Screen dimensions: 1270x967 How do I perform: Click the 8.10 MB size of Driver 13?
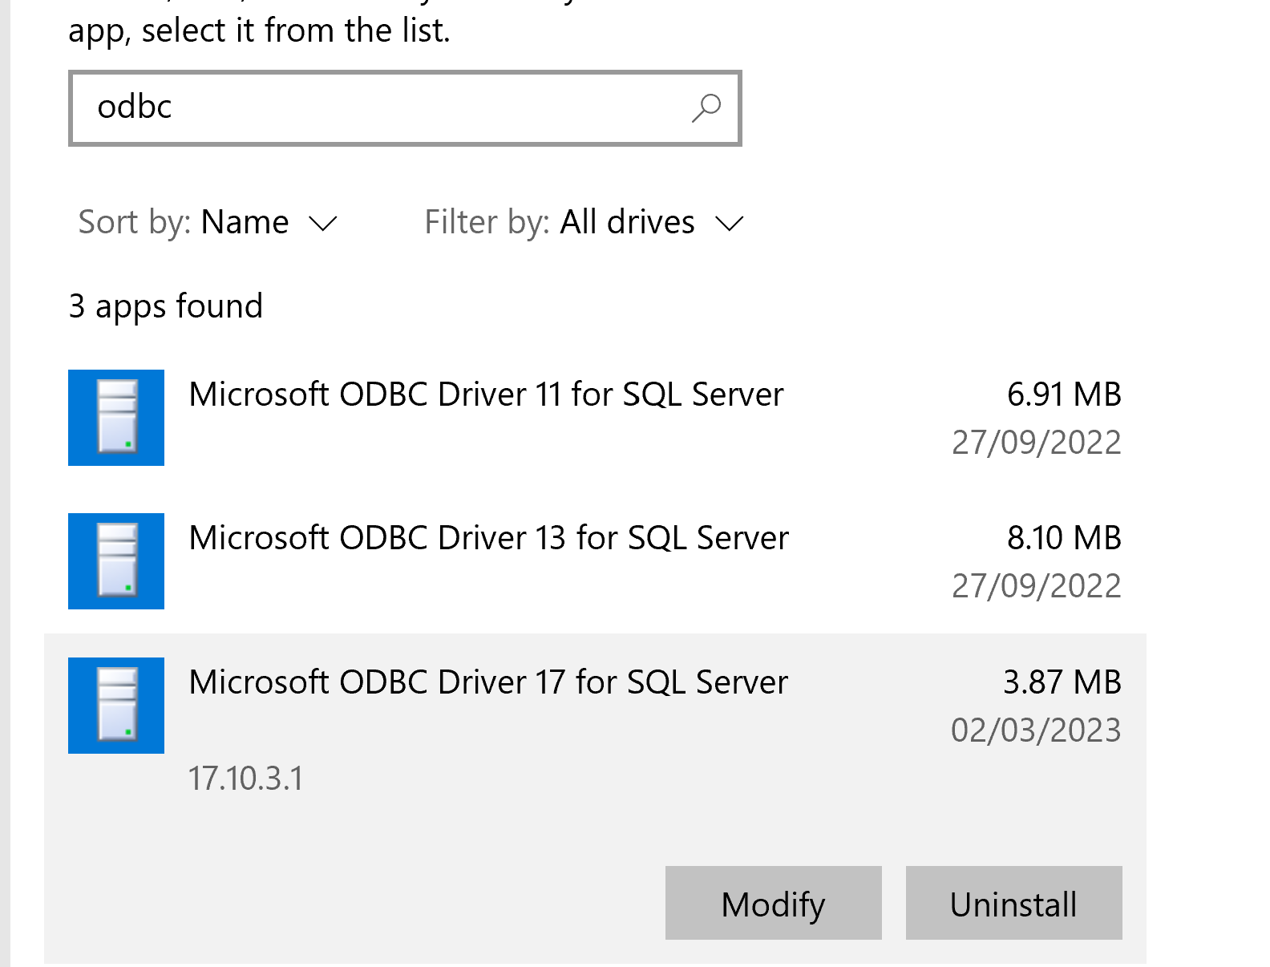point(1063,538)
